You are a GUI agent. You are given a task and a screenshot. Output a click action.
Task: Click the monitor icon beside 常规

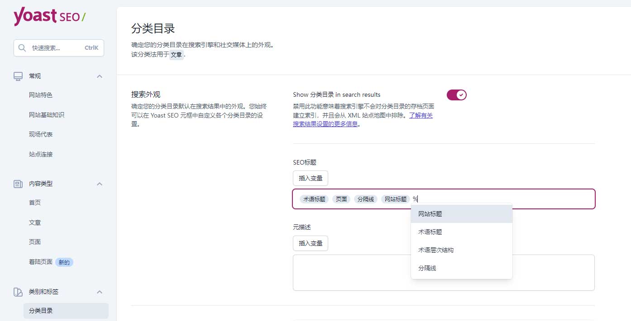(x=18, y=76)
